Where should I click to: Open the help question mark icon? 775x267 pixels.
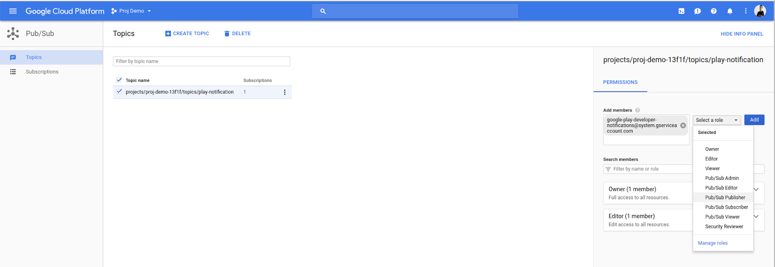coord(714,11)
